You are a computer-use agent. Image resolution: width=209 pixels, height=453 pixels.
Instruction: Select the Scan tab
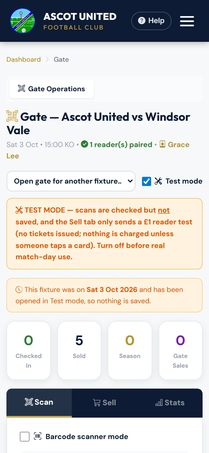click(39, 403)
